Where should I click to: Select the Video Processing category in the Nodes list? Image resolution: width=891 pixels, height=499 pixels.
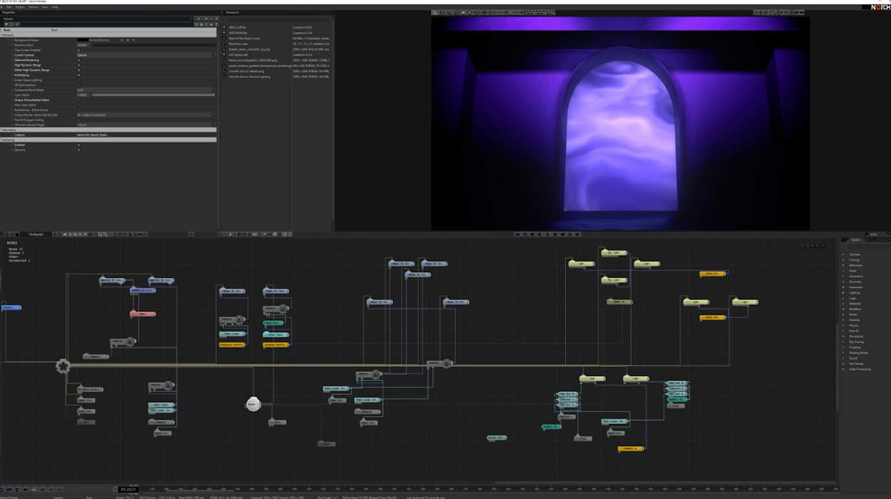860,369
